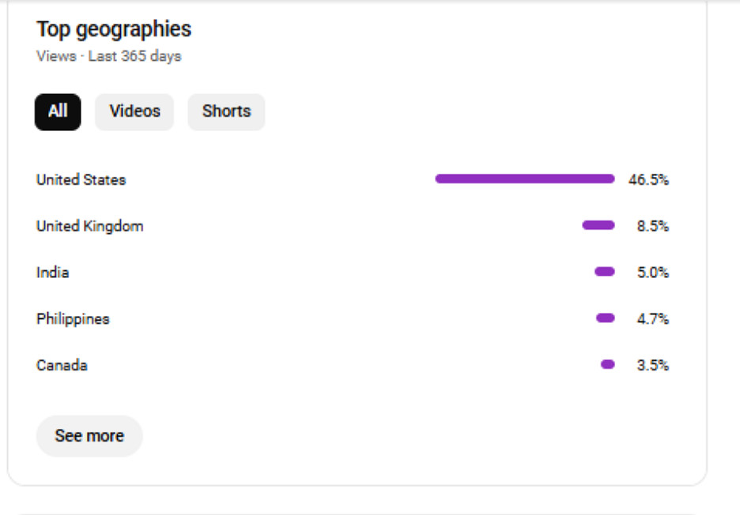740x515 pixels.
Task: Open the See more button
Action: coord(89,436)
